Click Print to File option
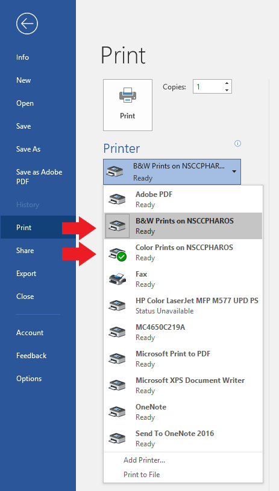This screenshot has height=491, width=279. pyautogui.click(x=142, y=475)
